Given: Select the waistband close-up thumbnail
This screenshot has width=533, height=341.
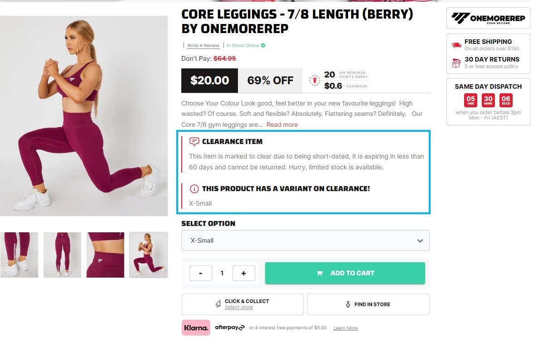Looking at the screenshot, I should pos(105,255).
